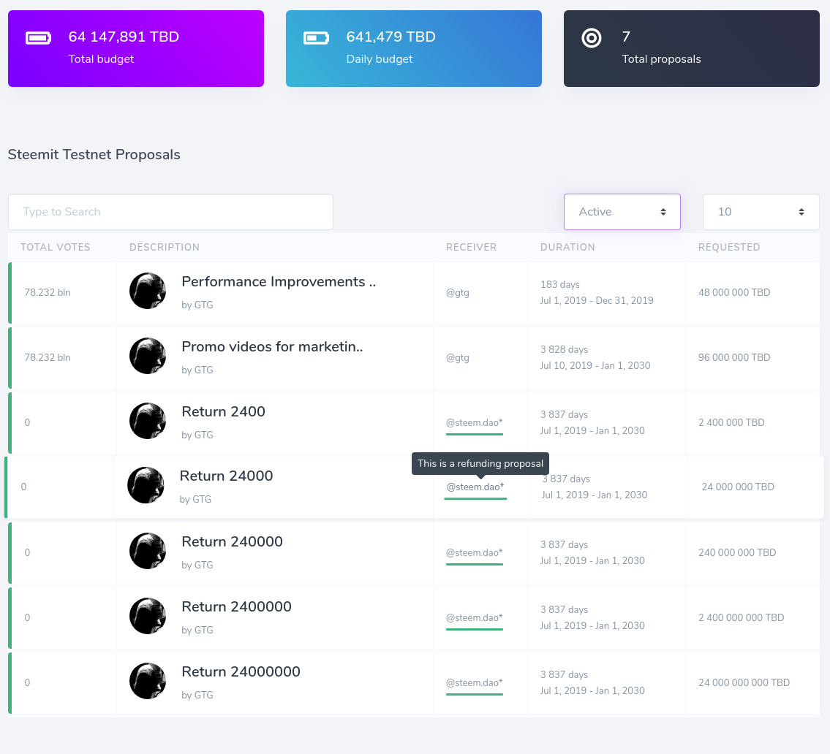Click Jul 10, 2019 - Jan 1, 2030 dates
Viewport: 830px width, 754px height.
click(595, 366)
